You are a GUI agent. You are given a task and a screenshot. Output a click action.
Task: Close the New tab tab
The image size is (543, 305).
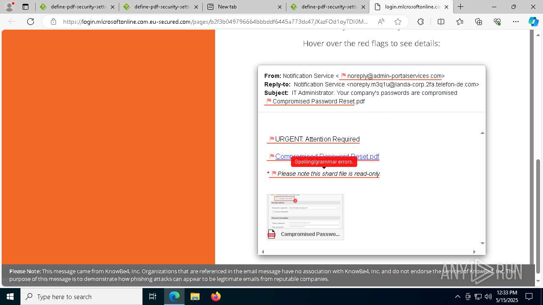(280, 7)
